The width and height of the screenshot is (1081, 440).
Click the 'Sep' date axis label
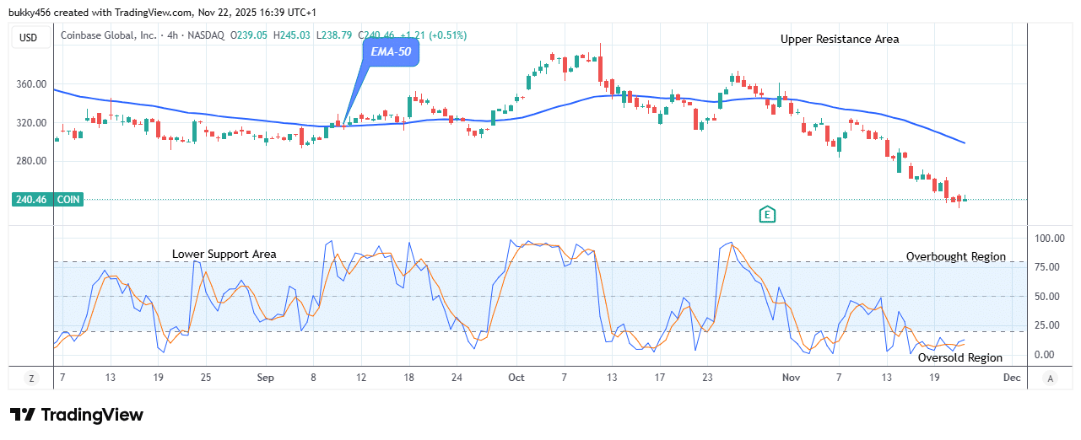point(266,378)
